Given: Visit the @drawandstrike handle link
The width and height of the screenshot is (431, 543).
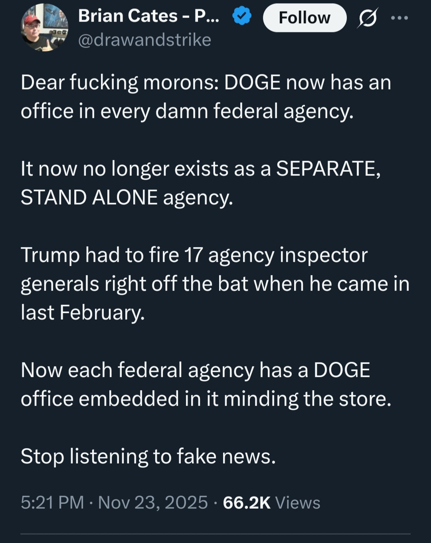Looking at the screenshot, I should point(144,40).
